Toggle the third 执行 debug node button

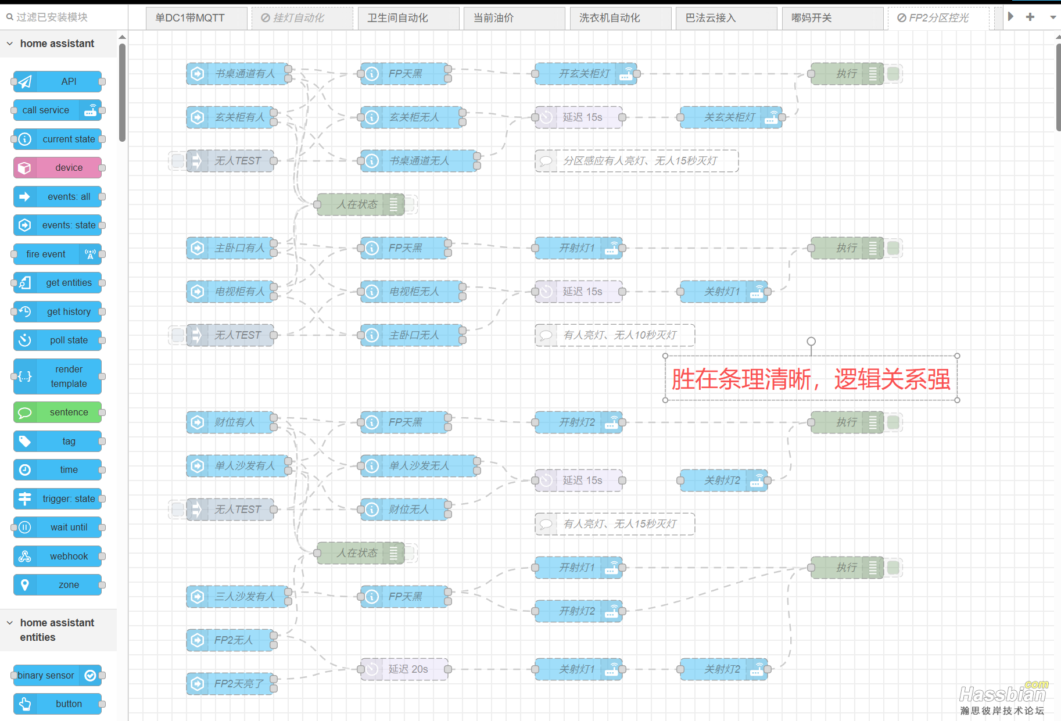pyautogui.click(x=894, y=422)
